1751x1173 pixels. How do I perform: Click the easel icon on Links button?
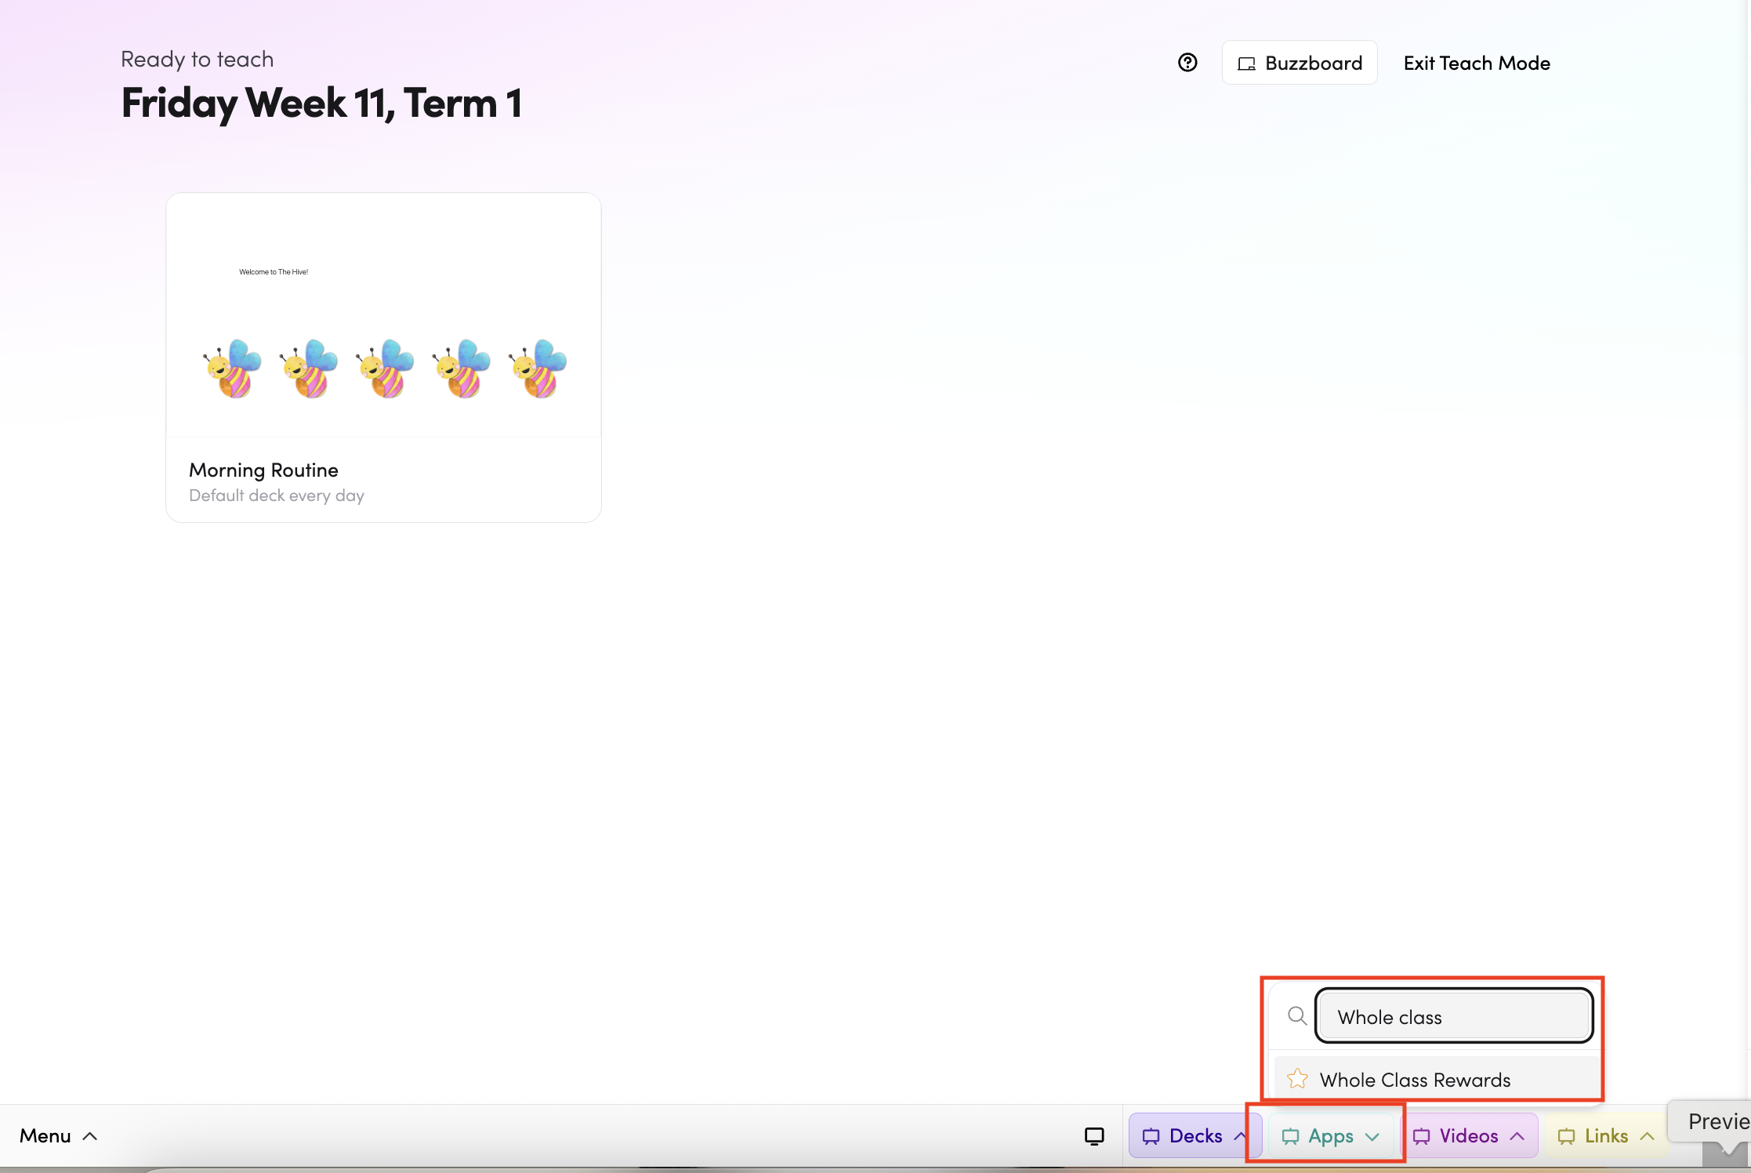1566,1136
